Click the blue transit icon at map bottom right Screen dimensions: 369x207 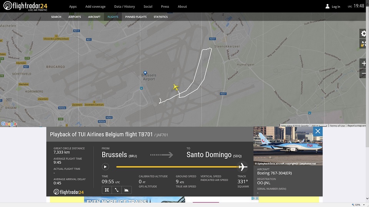(x=309, y=113)
